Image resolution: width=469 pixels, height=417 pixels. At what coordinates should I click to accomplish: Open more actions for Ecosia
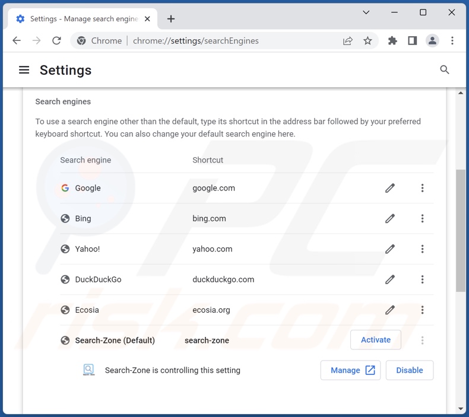click(422, 310)
